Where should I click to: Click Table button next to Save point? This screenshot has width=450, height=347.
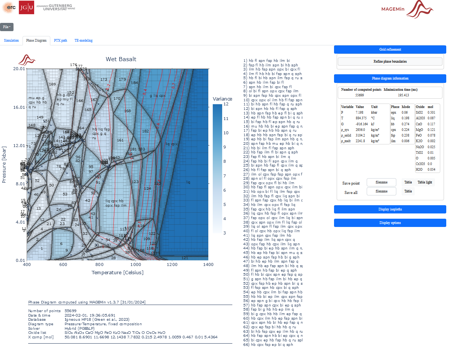(408, 182)
